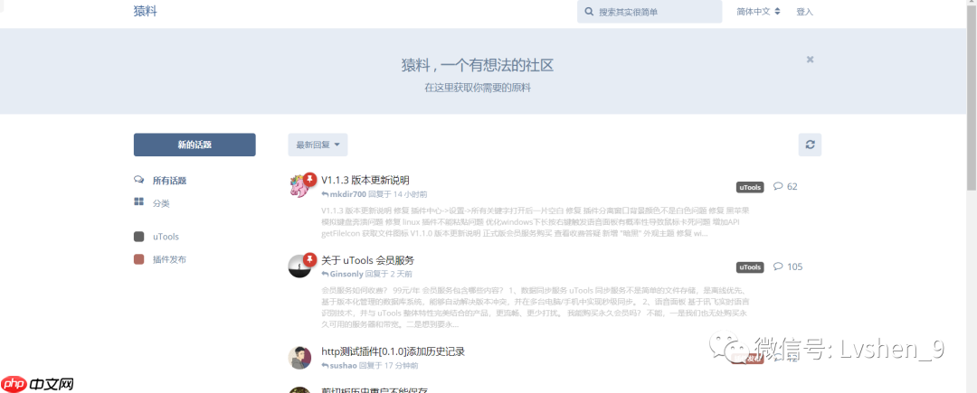Open the 关于 uTools 会员服务 discussion

[x=367, y=260]
